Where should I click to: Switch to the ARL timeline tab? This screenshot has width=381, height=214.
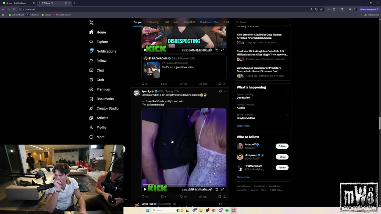[x=176, y=22]
